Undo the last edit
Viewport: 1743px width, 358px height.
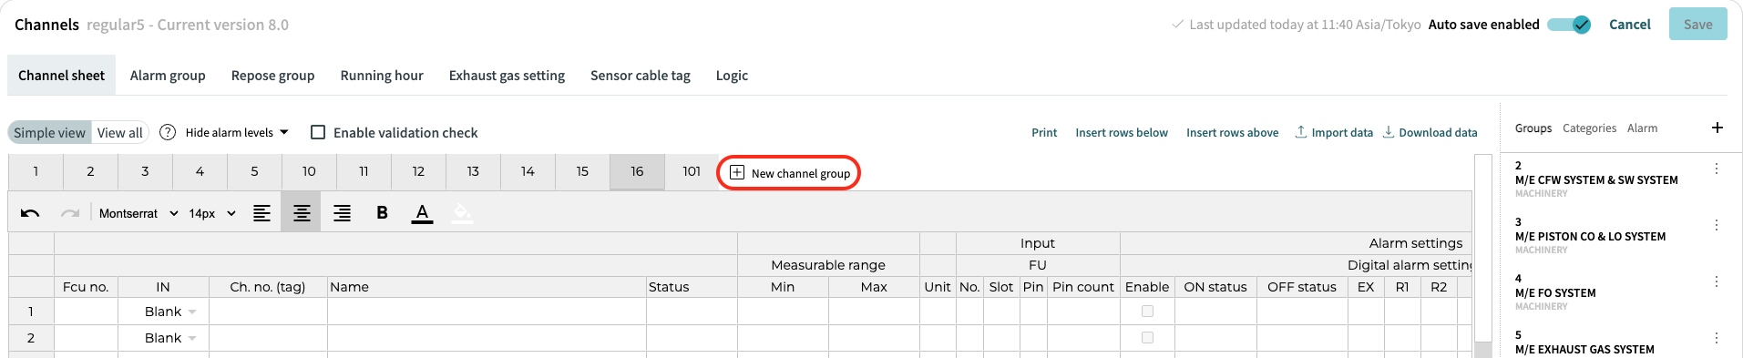(x=30, y=213)
